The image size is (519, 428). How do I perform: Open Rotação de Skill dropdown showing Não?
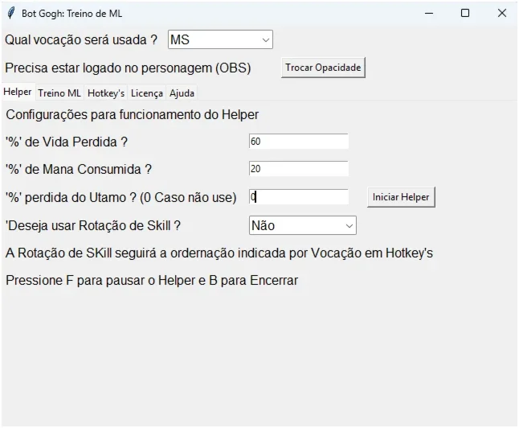pos(303,225)
